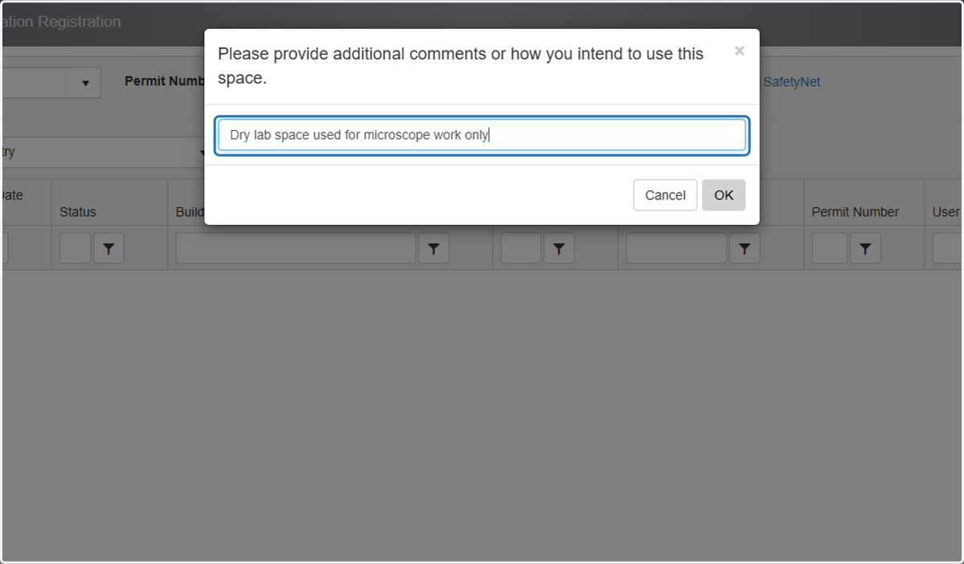
Task: Click the Permit Number column filter icon
Action: pyautogui.click(x=865, y=249)
